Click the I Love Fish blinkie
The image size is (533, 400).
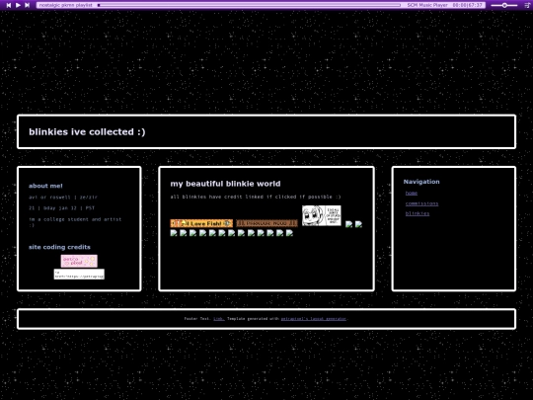[x=201, y=223]
